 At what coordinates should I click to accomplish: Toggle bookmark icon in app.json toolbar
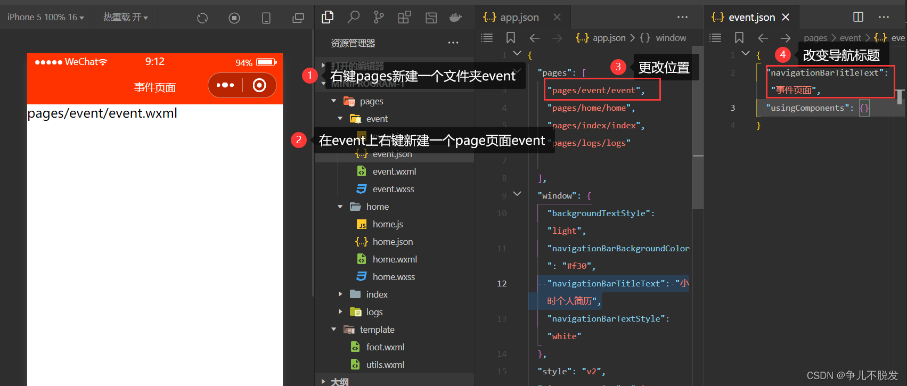(511, 38)
